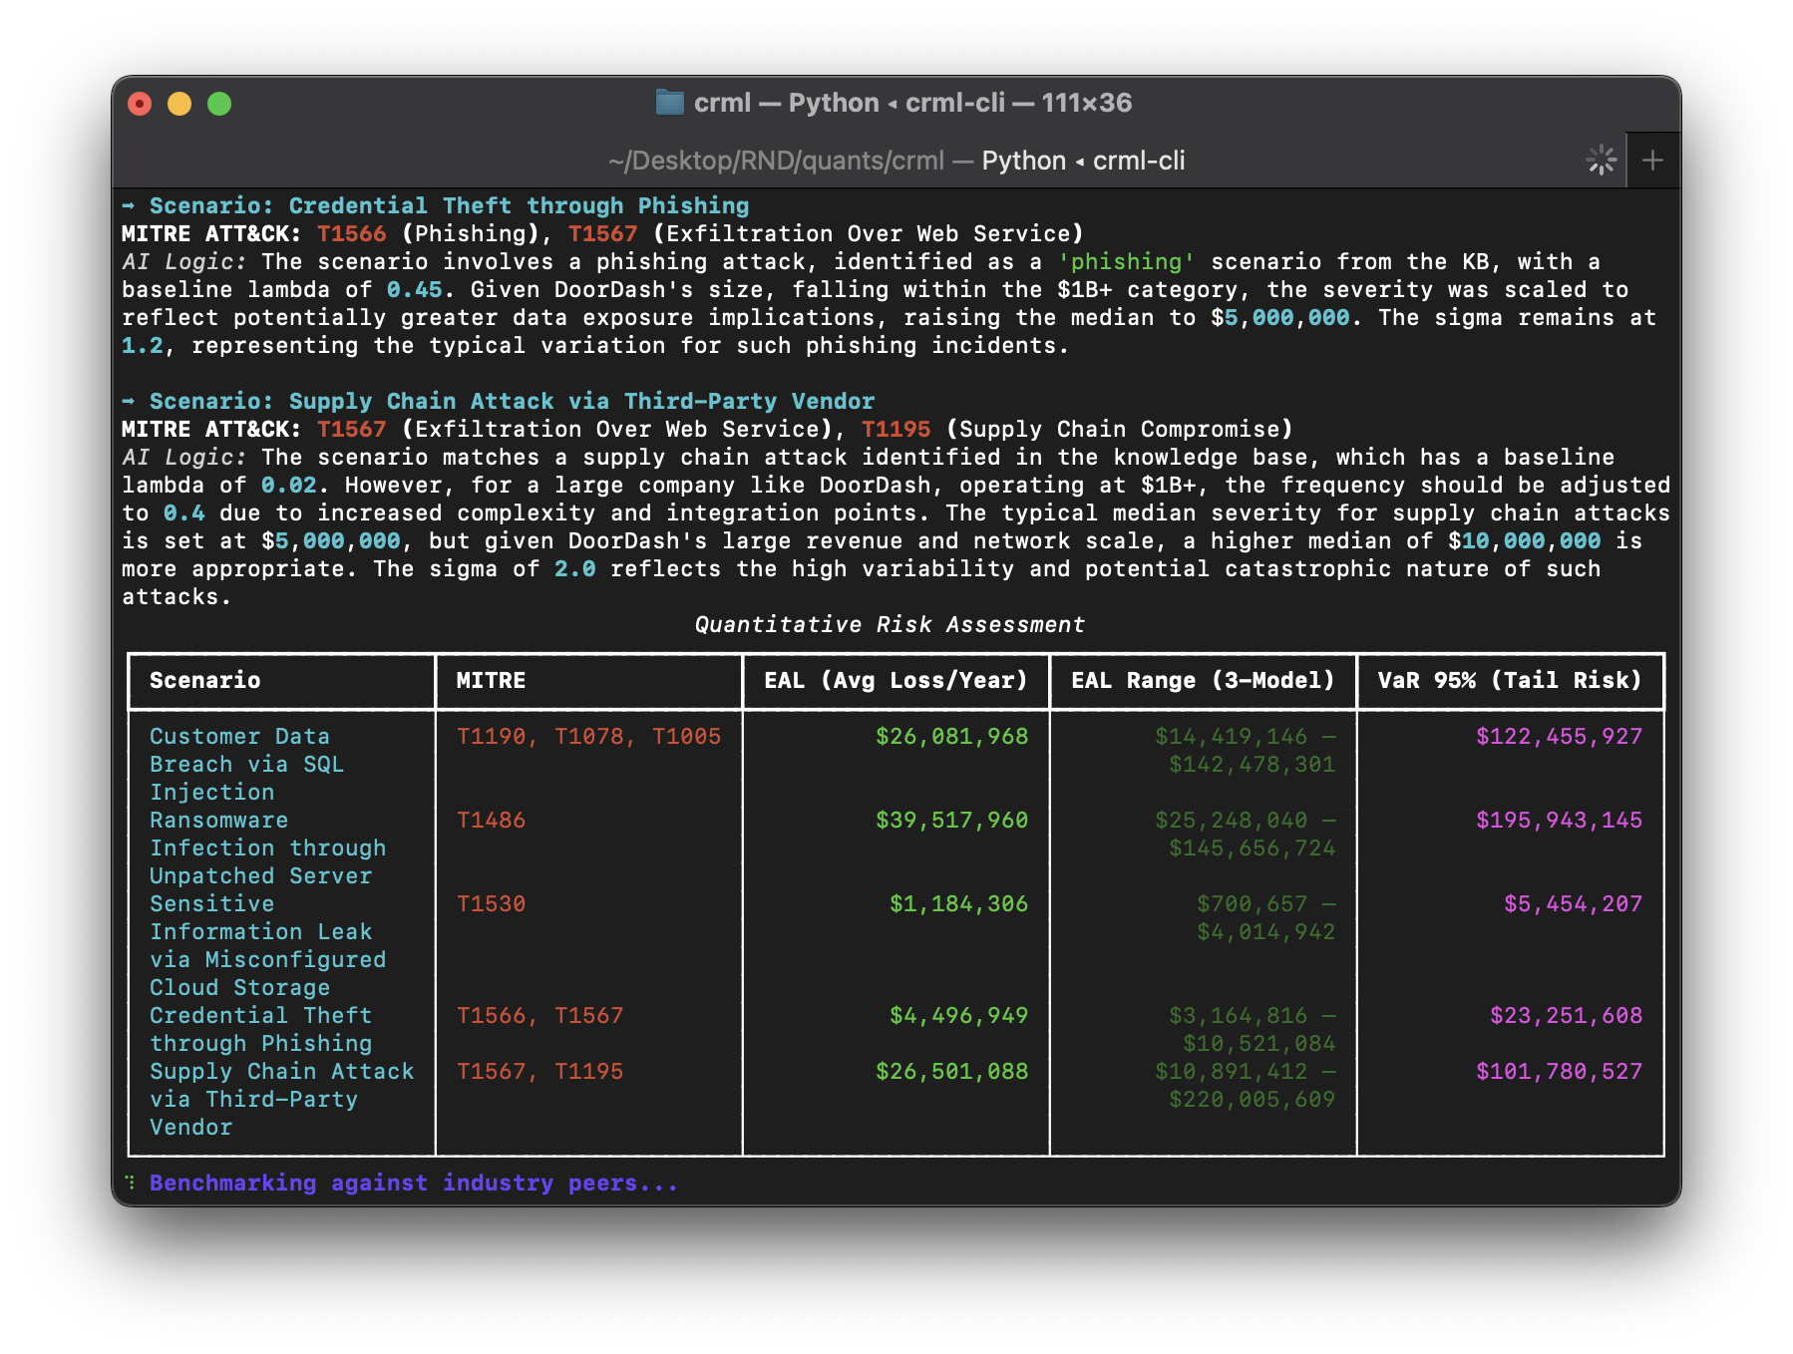The width and height of the screenshot is (1793, 1354).
Task: Click the $39,517,960 EAL value
Action: (x=951, y=821)
